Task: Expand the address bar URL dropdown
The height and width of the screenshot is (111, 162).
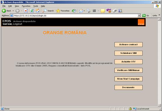Action: coord(139,16)
